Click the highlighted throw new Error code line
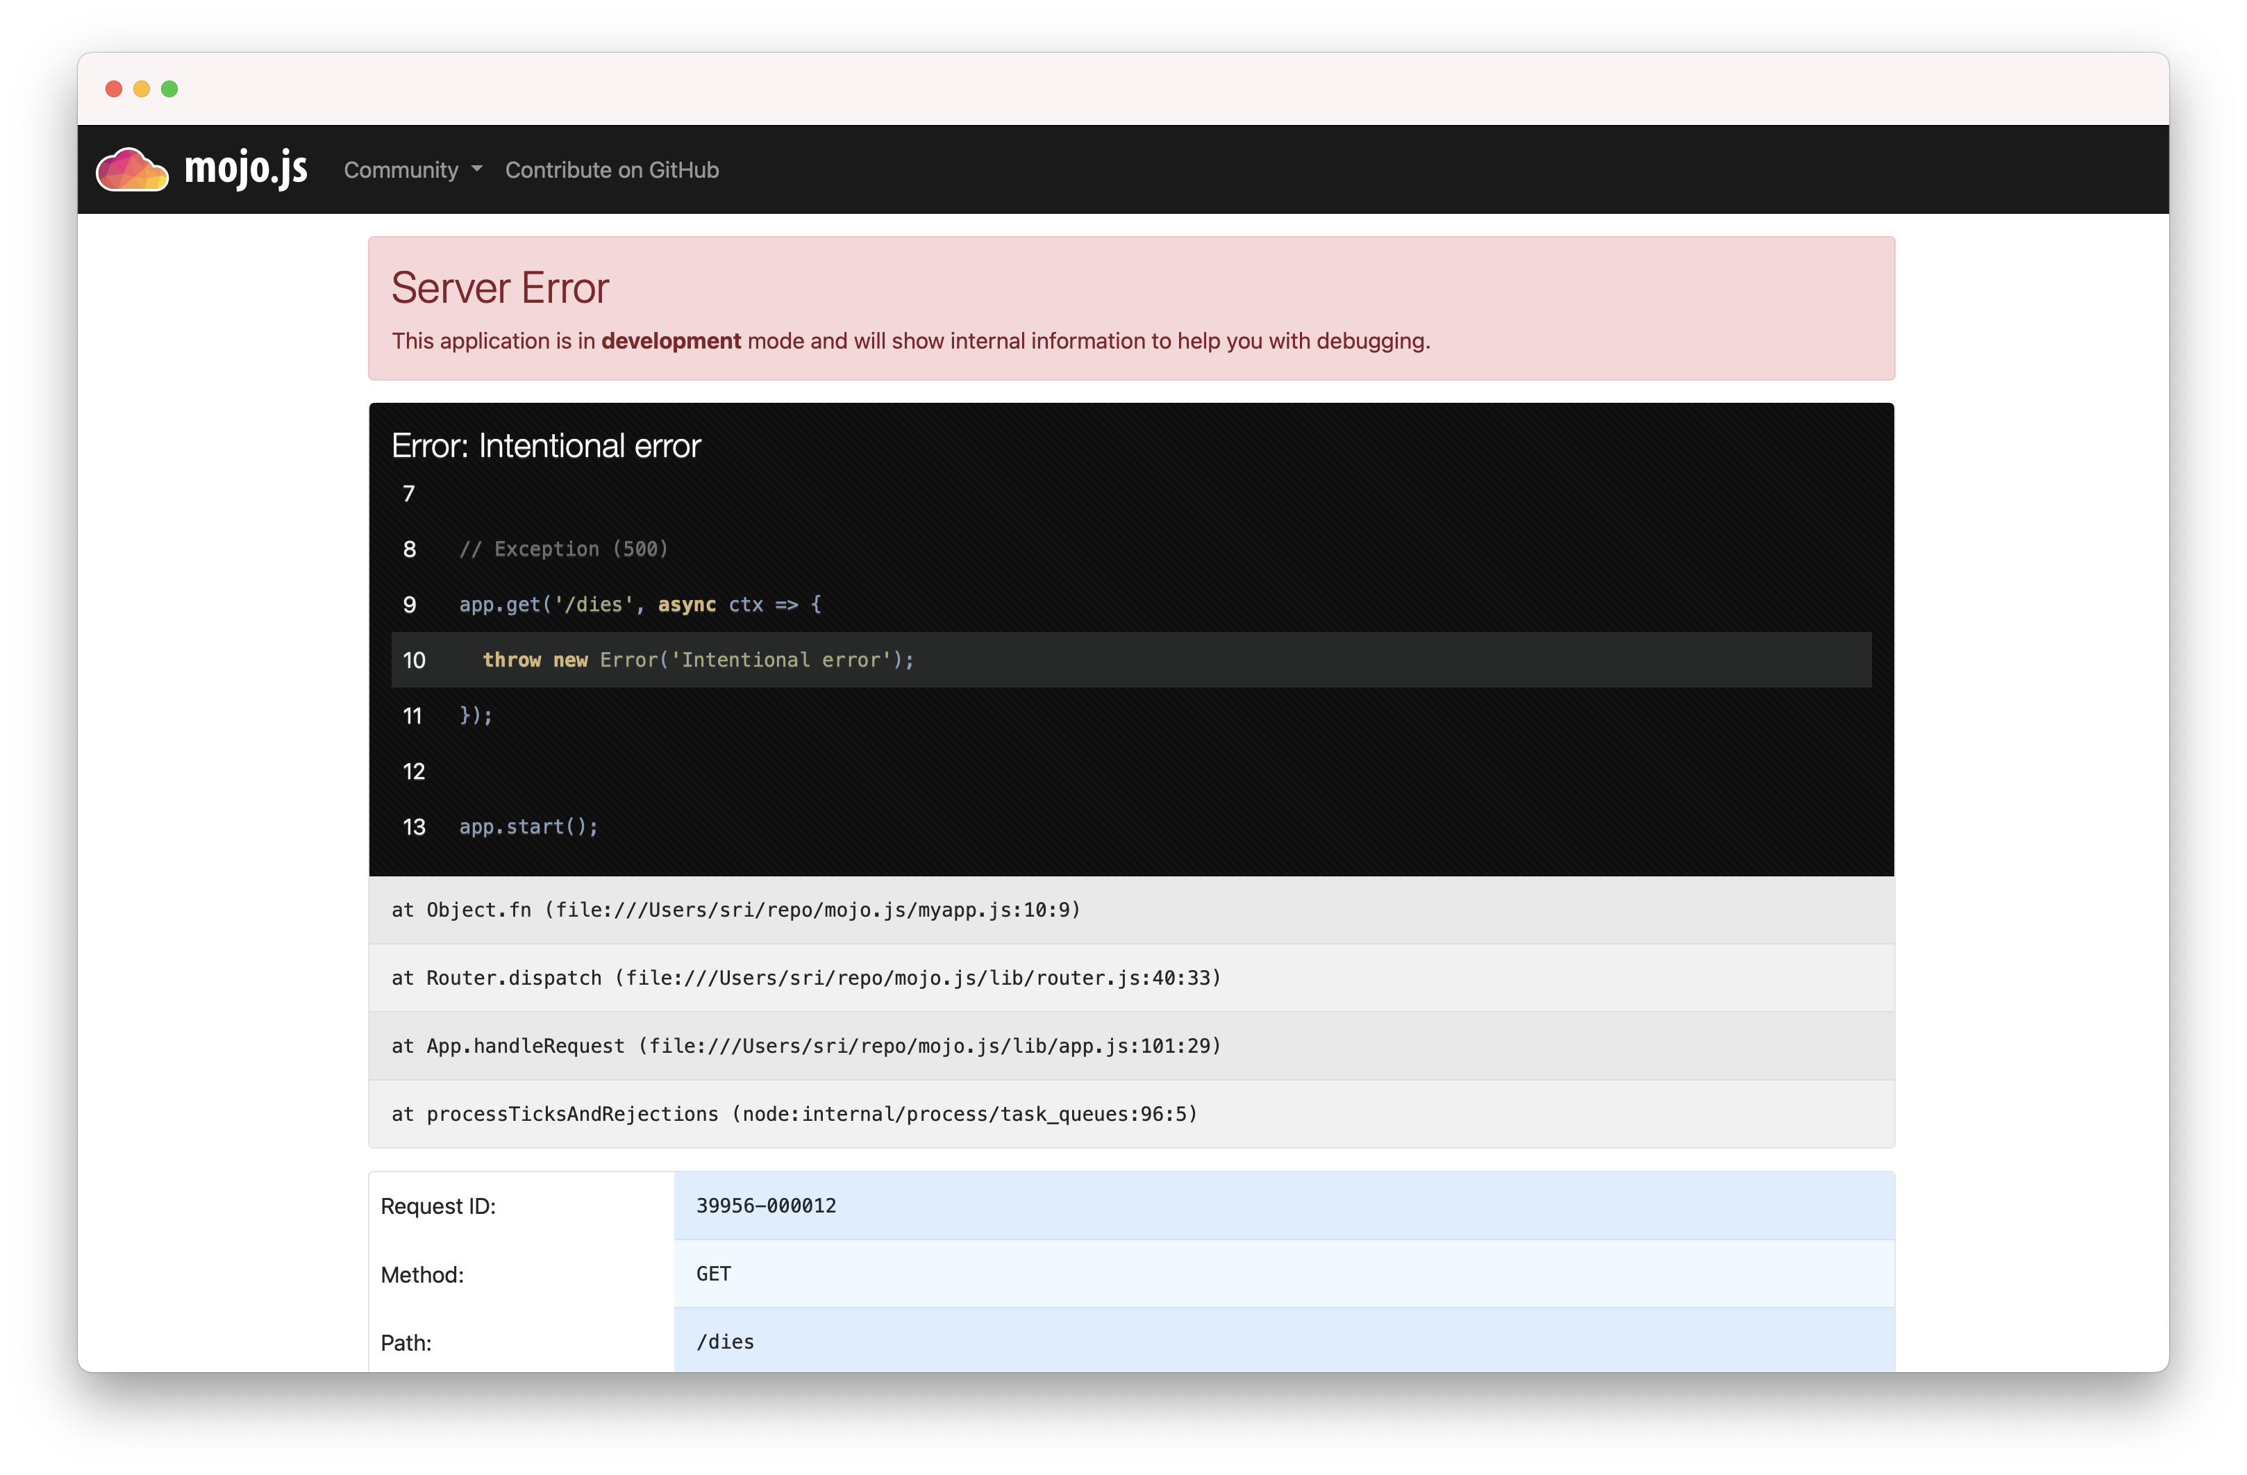 (1131, 660)
